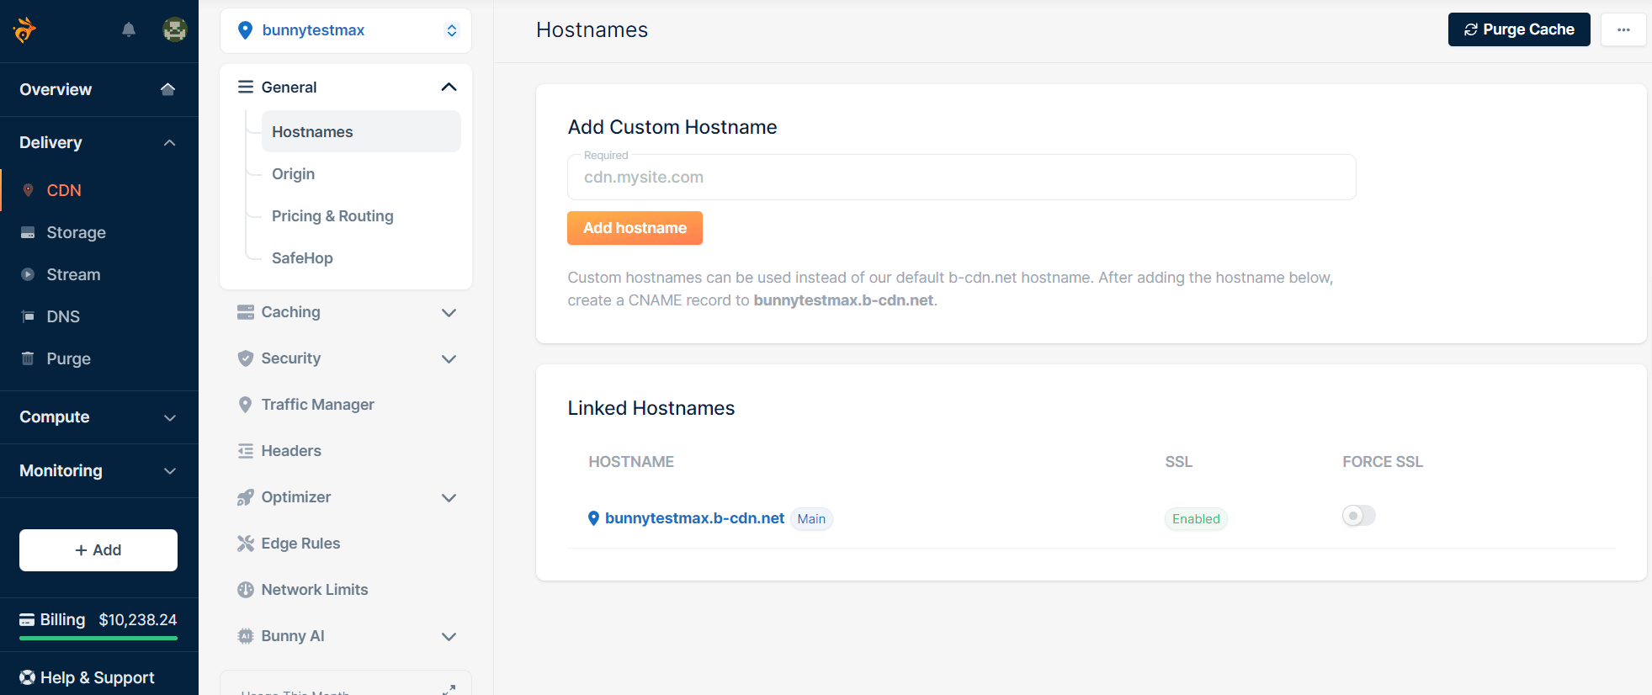Screen dimensions: 1652x695
Task: Click the Add hostname button
Action: point(635,228)
